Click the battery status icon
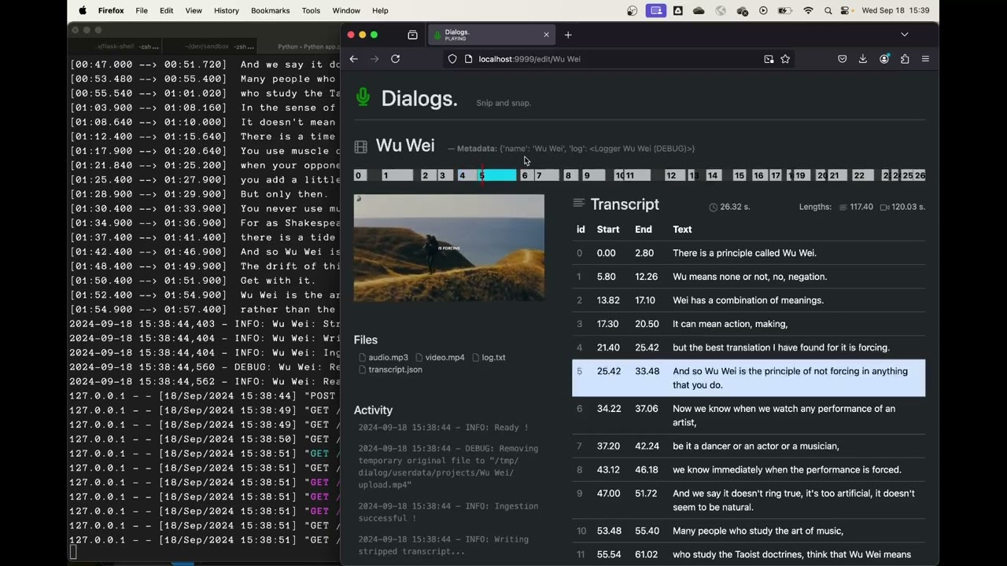1007x566 pixels. 785,10
